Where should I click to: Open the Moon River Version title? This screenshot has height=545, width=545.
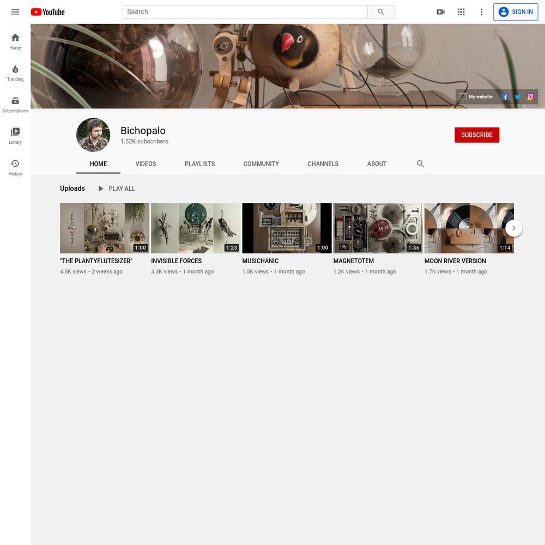coord(455,261)
